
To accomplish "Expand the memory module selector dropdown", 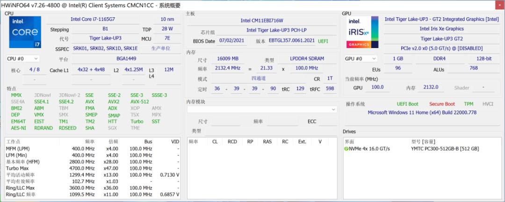I will [262, 110].
